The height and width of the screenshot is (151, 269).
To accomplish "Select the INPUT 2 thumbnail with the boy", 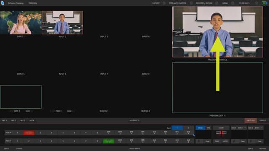I will coord(63,23).
